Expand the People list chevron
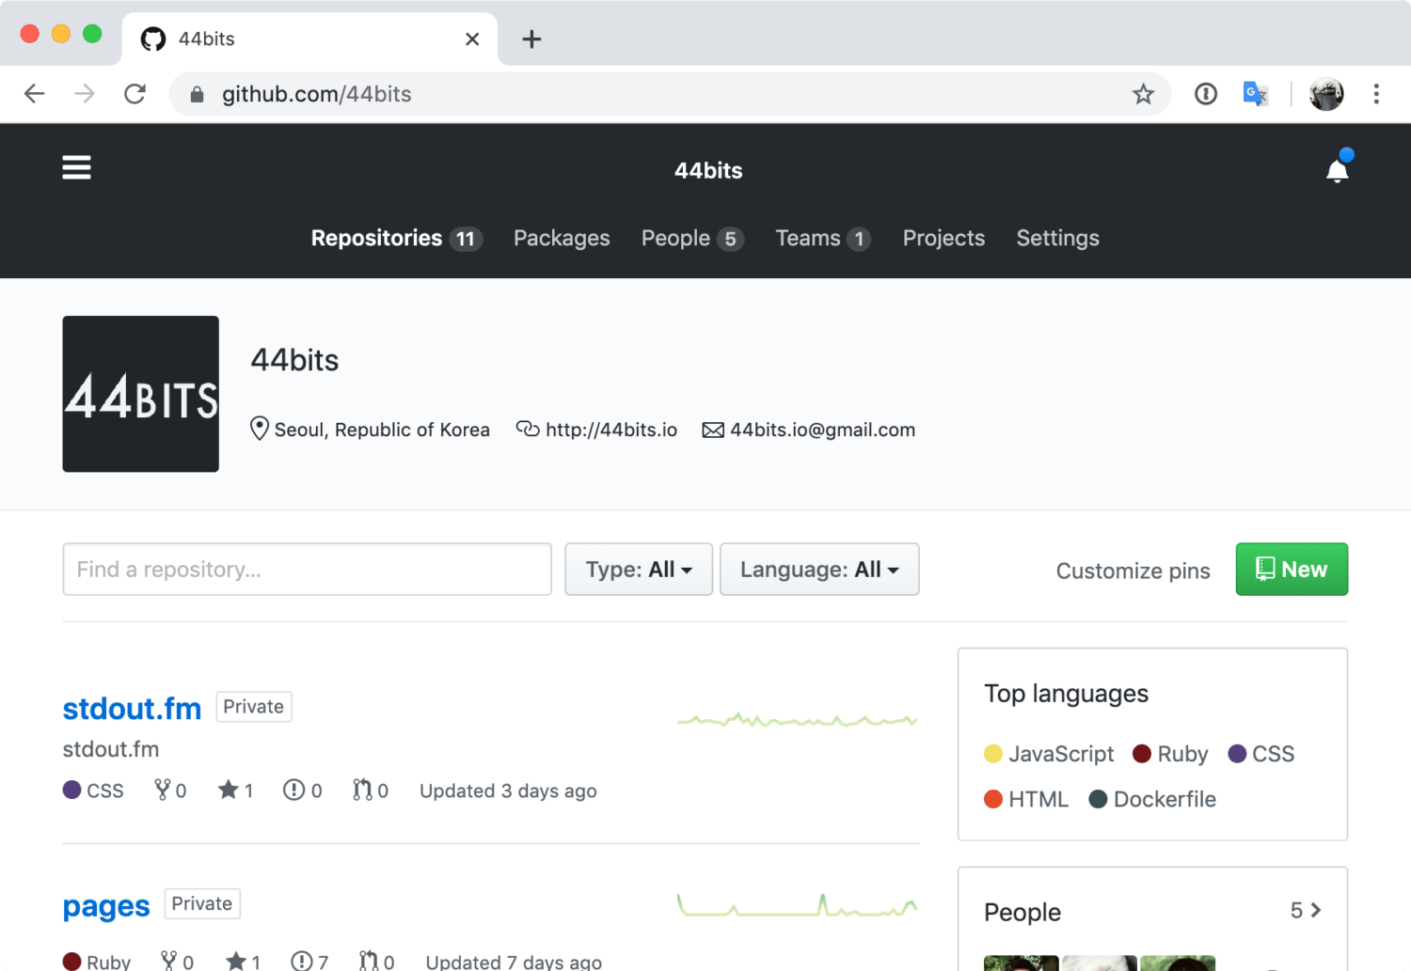 pyautogui.click(x=1315, y=910)
